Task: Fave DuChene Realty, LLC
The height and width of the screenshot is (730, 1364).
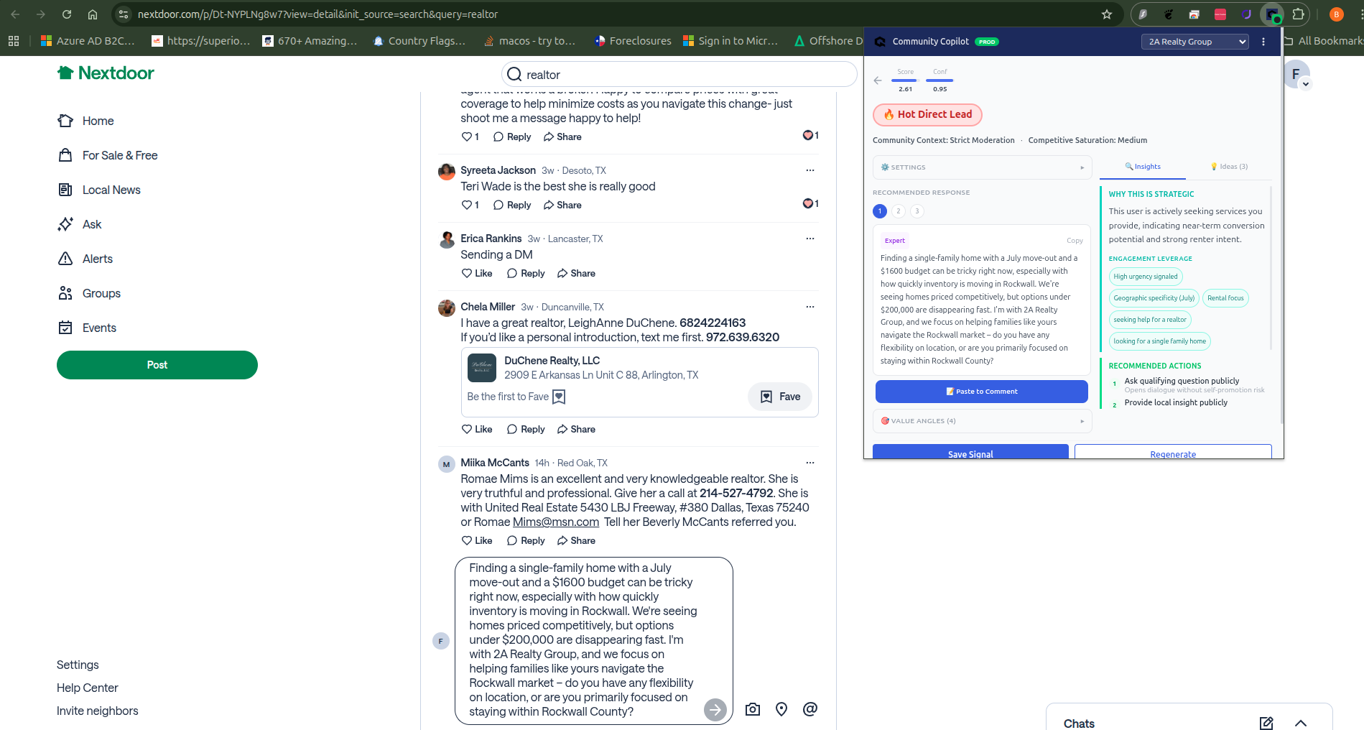Action: [780, 397]
